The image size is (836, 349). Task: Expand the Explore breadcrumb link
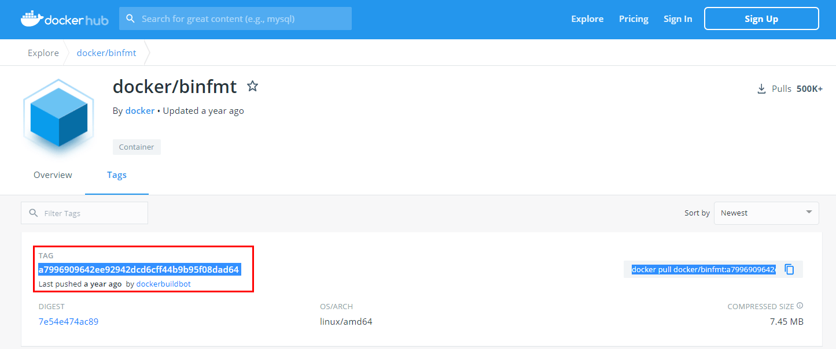click(x=43, y=52)
